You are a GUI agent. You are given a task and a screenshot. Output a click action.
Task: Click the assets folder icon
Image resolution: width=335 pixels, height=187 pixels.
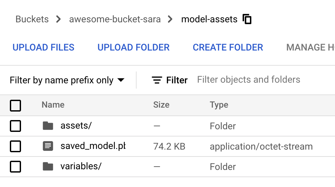pyautogui.click(x=48, y=126)
